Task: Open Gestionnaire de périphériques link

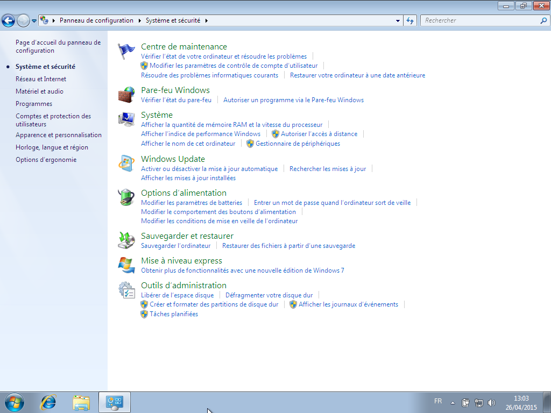Action: coord(298,143)
